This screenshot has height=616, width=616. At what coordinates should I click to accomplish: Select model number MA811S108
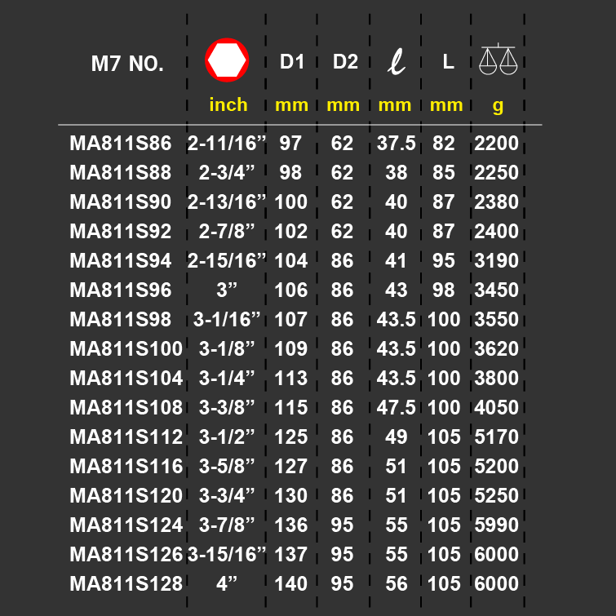point(126,407)
